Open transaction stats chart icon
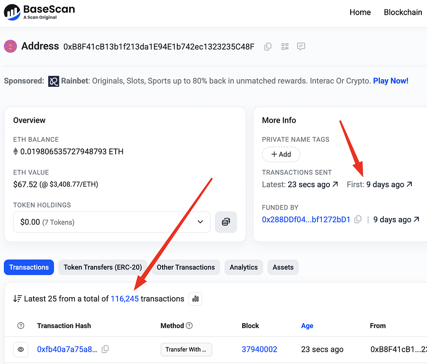Screen dimensions: 427x364 [x=195, y=299]
